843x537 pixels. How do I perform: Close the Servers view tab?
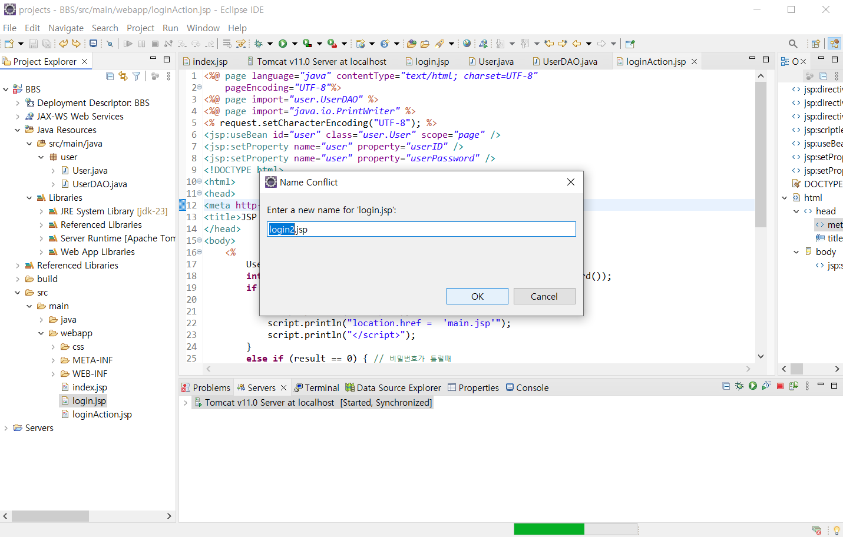(x=283, y=387)
